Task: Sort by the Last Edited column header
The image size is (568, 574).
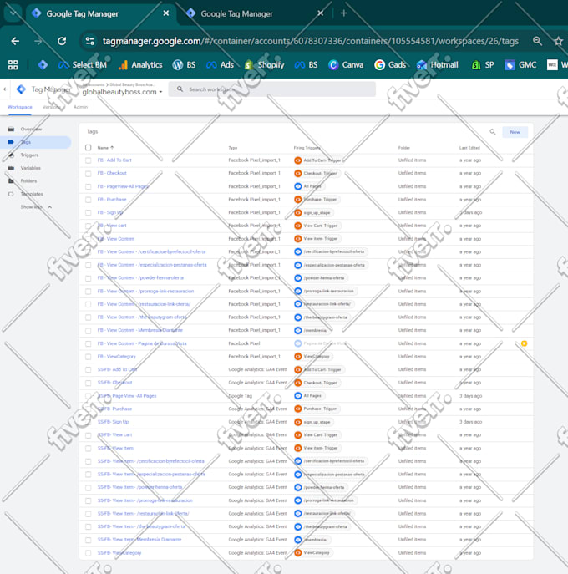Action: click(469, 148)
